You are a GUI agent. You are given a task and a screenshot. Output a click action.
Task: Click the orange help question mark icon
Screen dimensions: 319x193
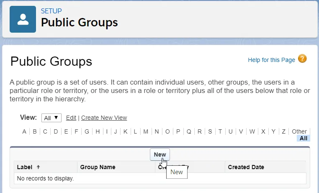pos(302,59)
